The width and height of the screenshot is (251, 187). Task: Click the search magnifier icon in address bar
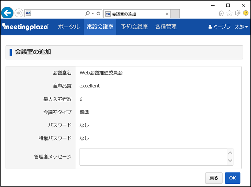coord(87,13)
